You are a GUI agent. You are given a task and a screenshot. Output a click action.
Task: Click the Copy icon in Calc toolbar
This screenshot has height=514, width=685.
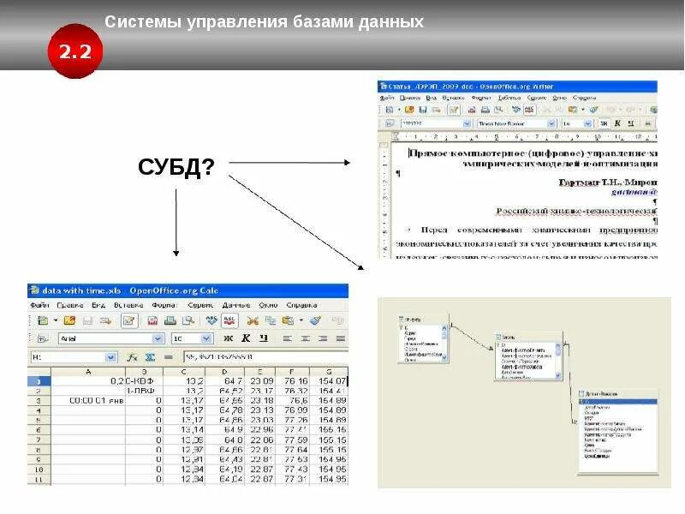point(271,320)
